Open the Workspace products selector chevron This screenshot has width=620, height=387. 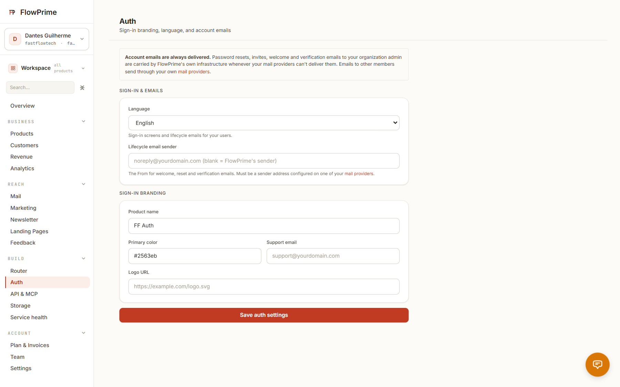(x=83, y=68)
